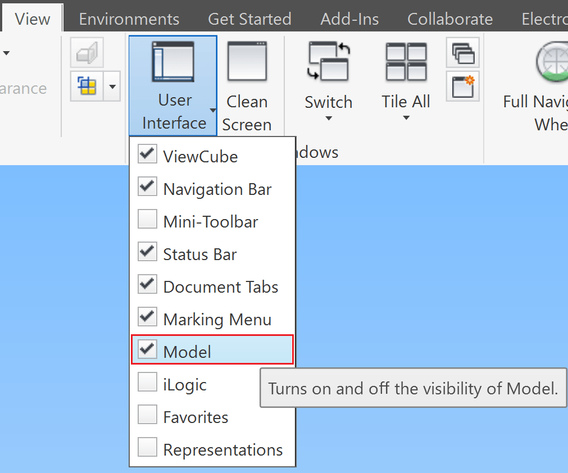
Task: Open the partially visible Electro tab
Action: [x=544, y=19]
